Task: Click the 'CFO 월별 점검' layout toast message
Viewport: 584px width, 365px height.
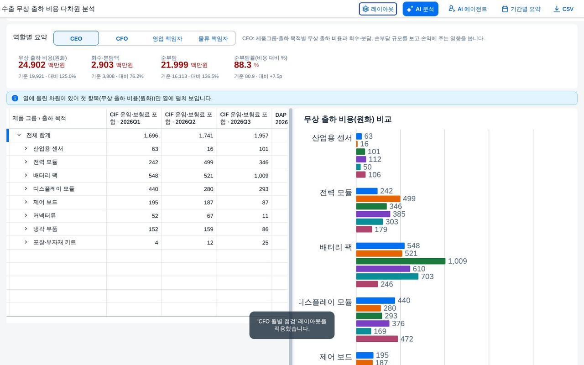Action: [292, 325]
